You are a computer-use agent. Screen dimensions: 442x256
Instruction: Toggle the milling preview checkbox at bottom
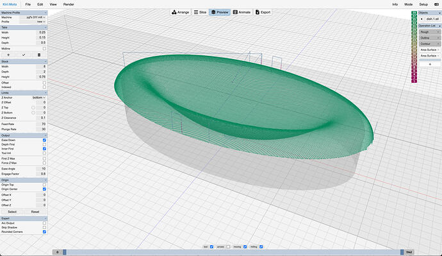261,246
